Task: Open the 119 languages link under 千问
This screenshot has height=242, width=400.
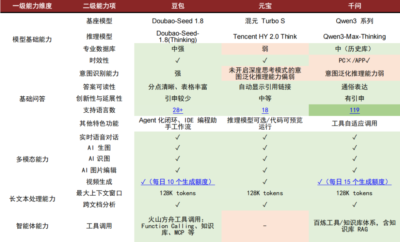Action: (x=354, y=110)
